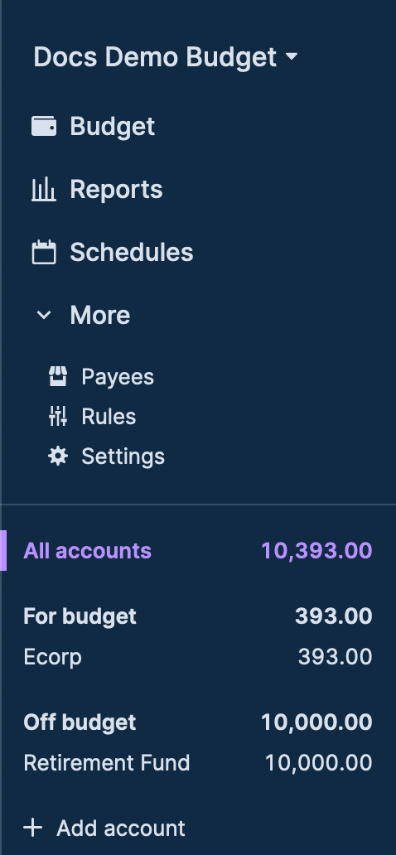Screen dimensions: 396x855
Task: Click the bar chart Reports icon
Action: tap(44, 189)
